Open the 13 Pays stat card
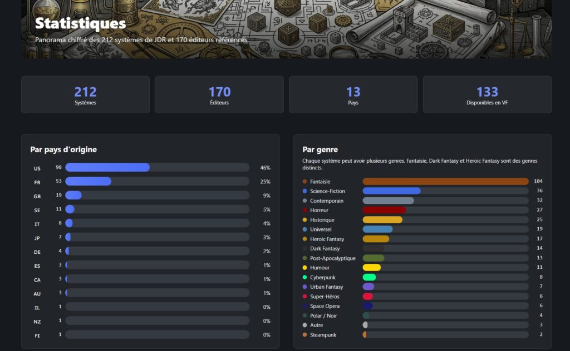 [353, 95]
